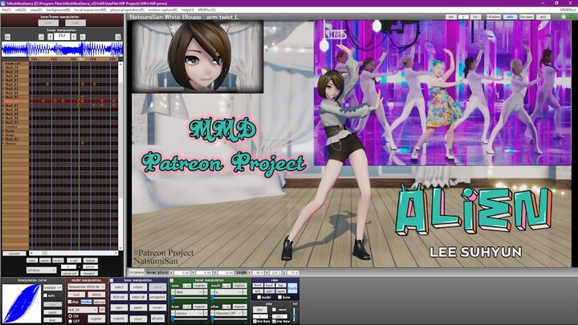The height and width of the screenshot is (325, 578).
Task: Step forward one frame arrow
Action: tap(74, 37)
